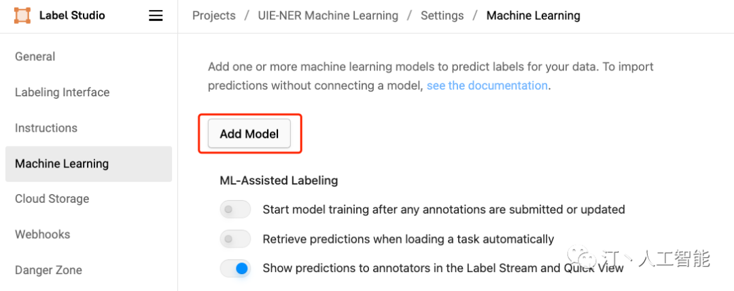Open the Danger Zone section
This screenshot has height=291, width=734.
[48, 270]
